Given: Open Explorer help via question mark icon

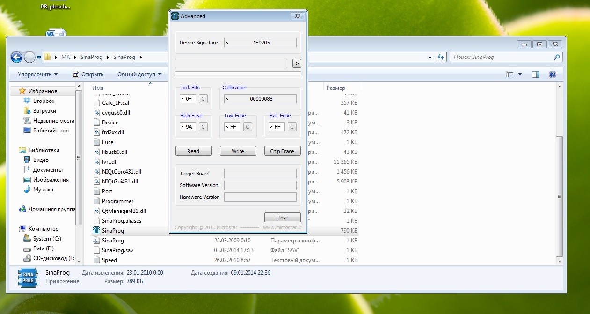Looking at the screenshot, I should click(x=552, y=74).
